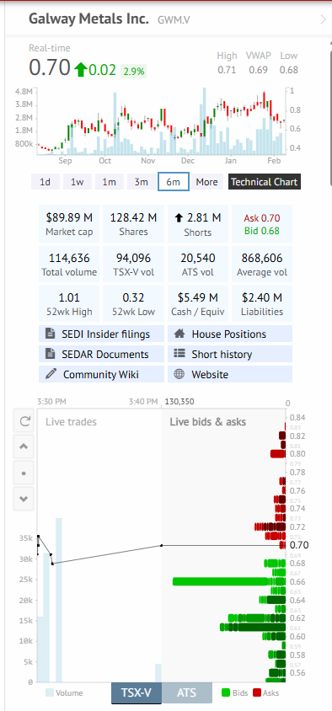The width and height of the screenshot is (332, 711).
Task: Click the Ask 0.70 value
Action: pos(262,218)
